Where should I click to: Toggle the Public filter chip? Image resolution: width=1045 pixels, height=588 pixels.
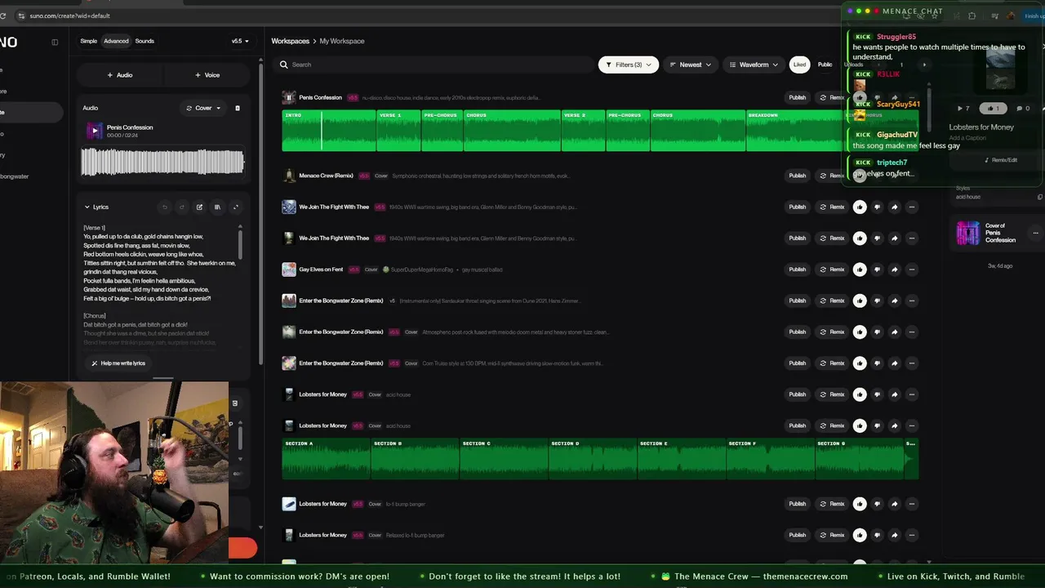825,65
